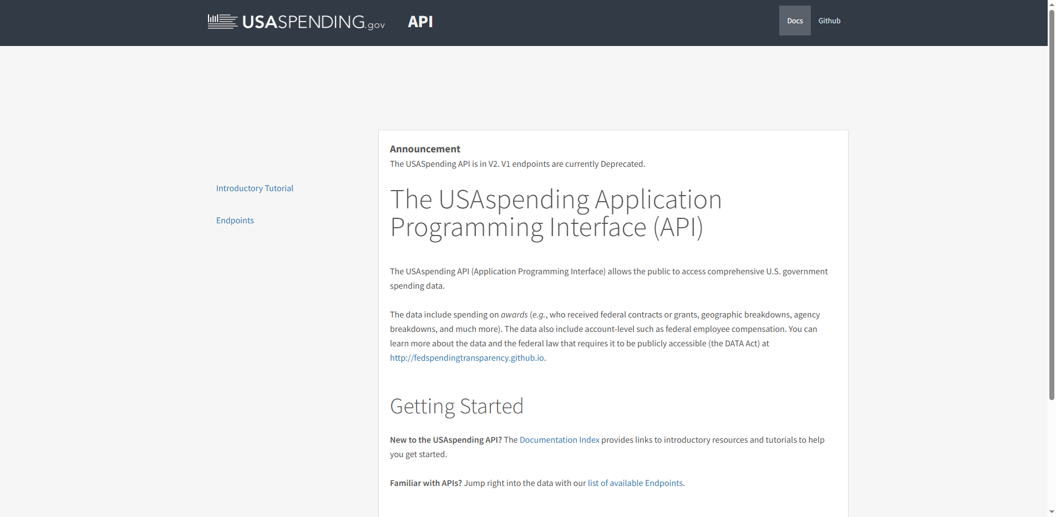Select the Announcement heading text

[x=425, y=149]
